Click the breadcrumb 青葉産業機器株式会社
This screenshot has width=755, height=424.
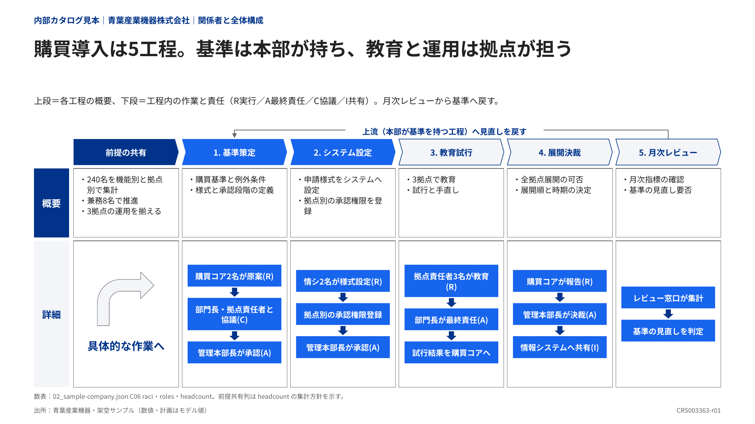pos(149,20)
